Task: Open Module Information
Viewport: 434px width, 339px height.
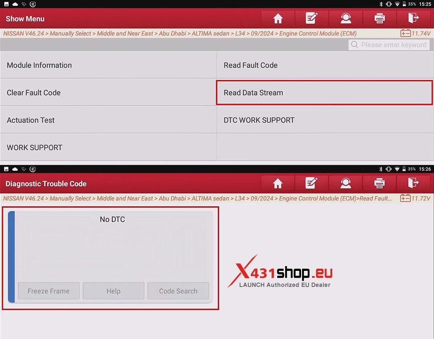Action: pos(108,65)
